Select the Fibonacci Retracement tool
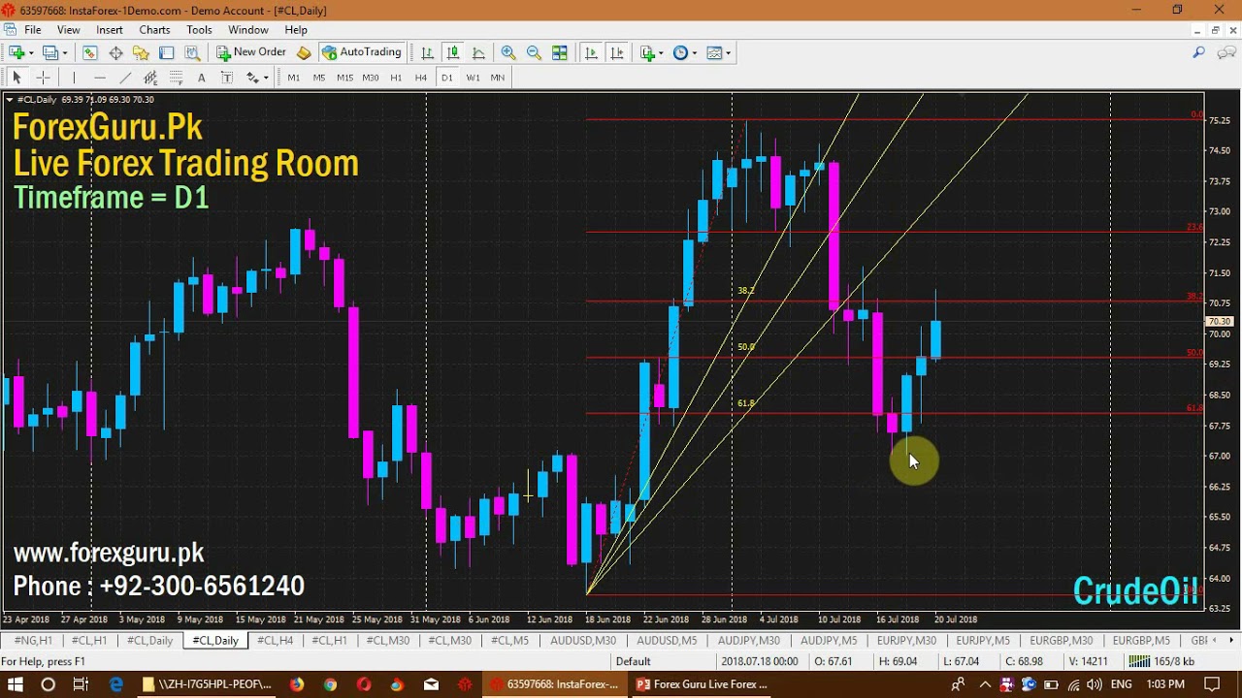 (176, 78)
